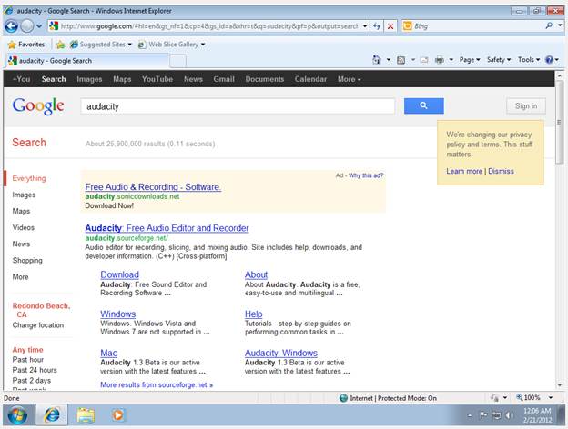The height and width of the screenshot is (429, 568).
Task: Open Free Audio & Recording - Software ad
Action: (x=153, y=187)
